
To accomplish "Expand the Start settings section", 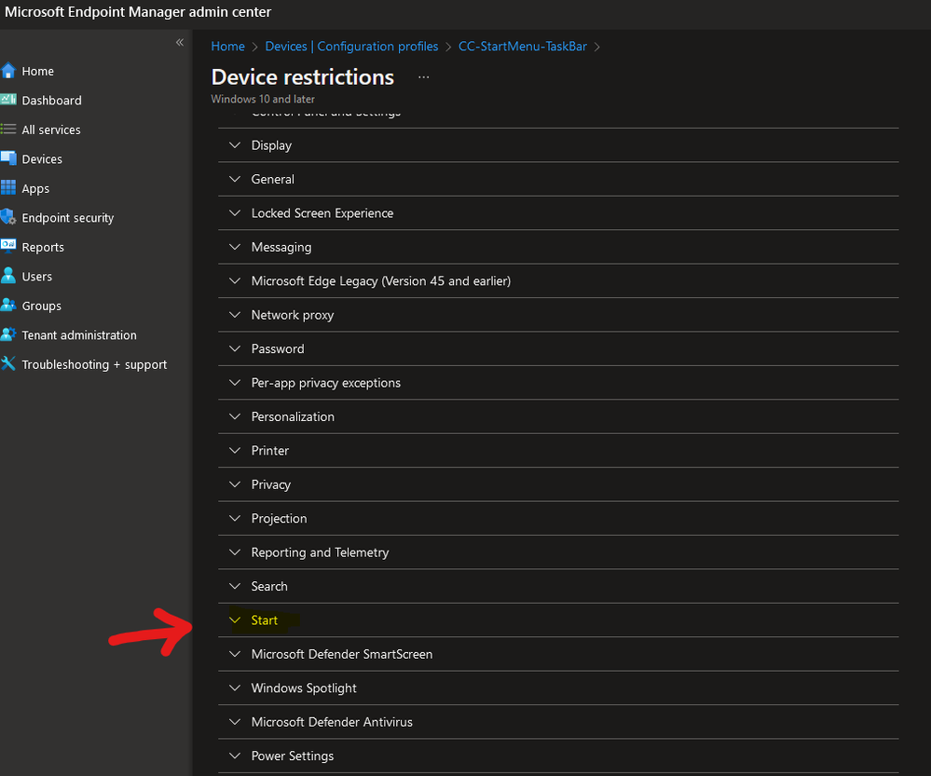I will pos(264,619).
